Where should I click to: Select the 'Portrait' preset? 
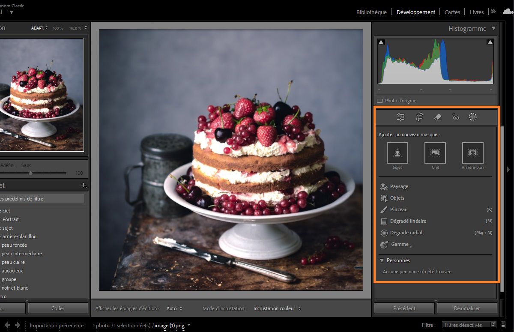(10, 219)
